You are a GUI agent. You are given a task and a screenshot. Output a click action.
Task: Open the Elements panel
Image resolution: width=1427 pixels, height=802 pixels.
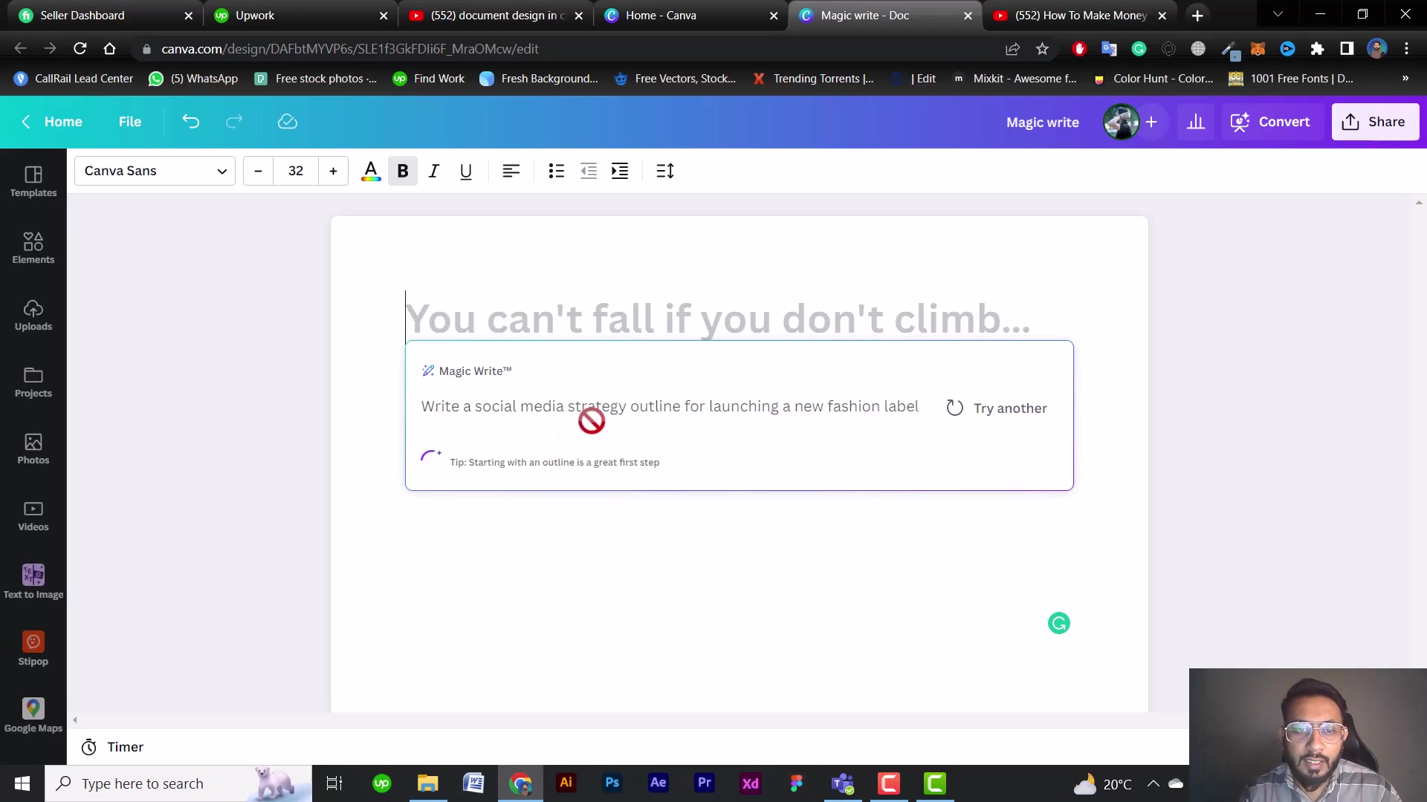click(x=33, y=248)
